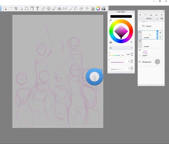Activate the Symmetry tool

tap(65, 9)
